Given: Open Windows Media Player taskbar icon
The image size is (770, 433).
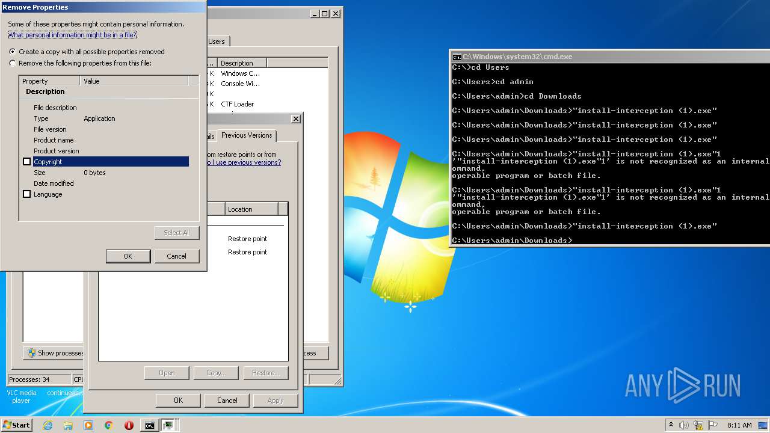Looking at the screenshot, I should pos(88,425).
